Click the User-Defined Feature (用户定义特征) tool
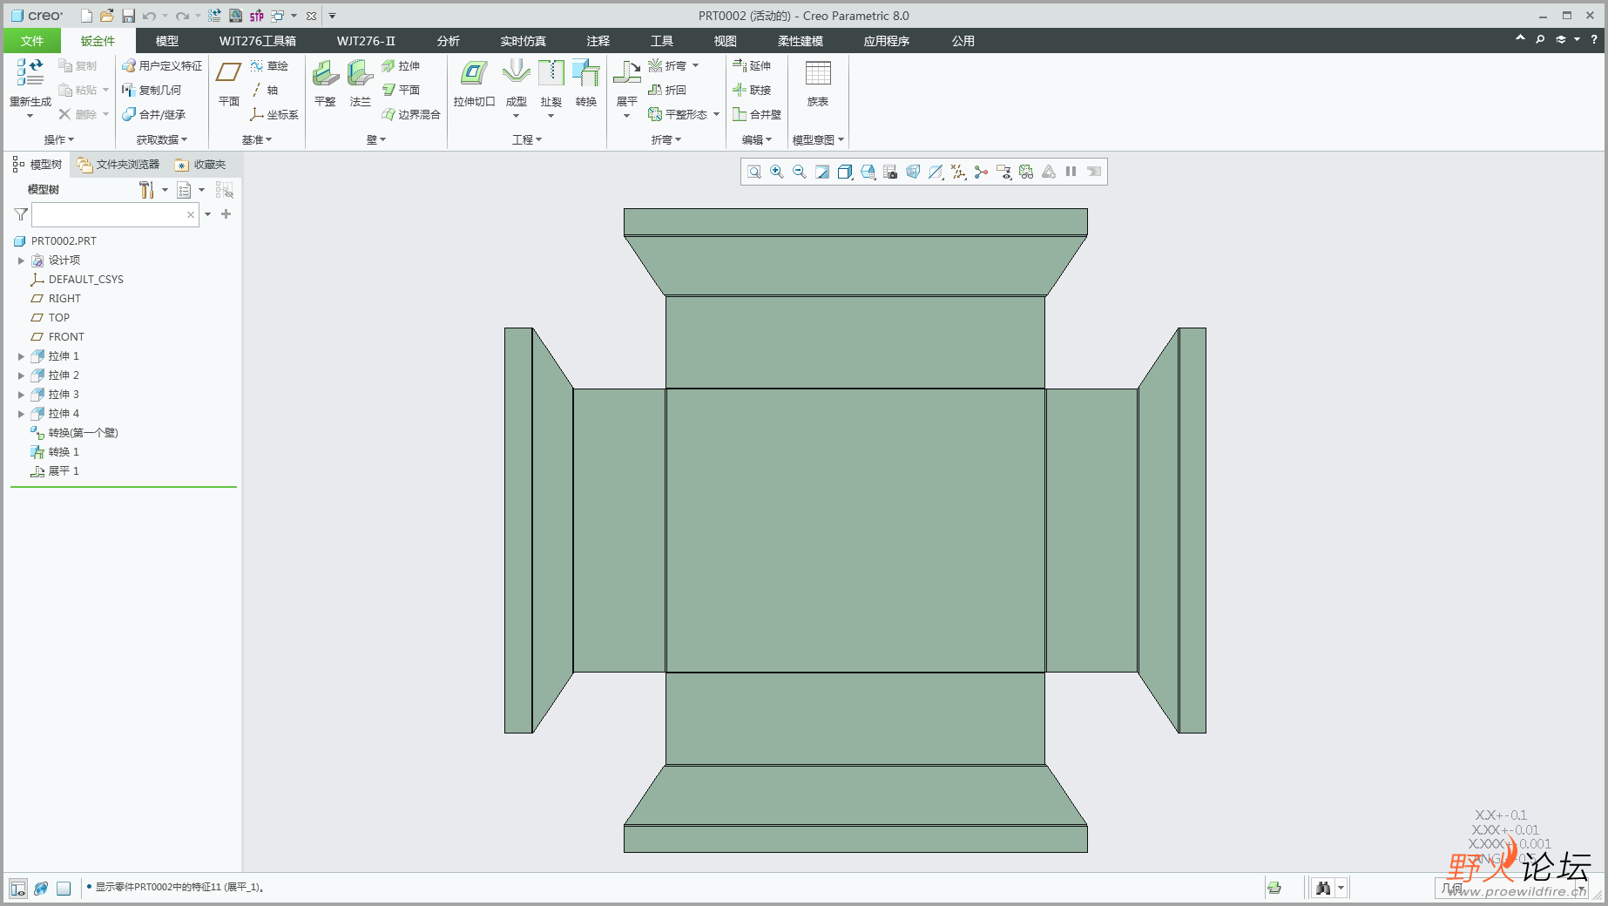1608x906 pixels. coord(162,65)
